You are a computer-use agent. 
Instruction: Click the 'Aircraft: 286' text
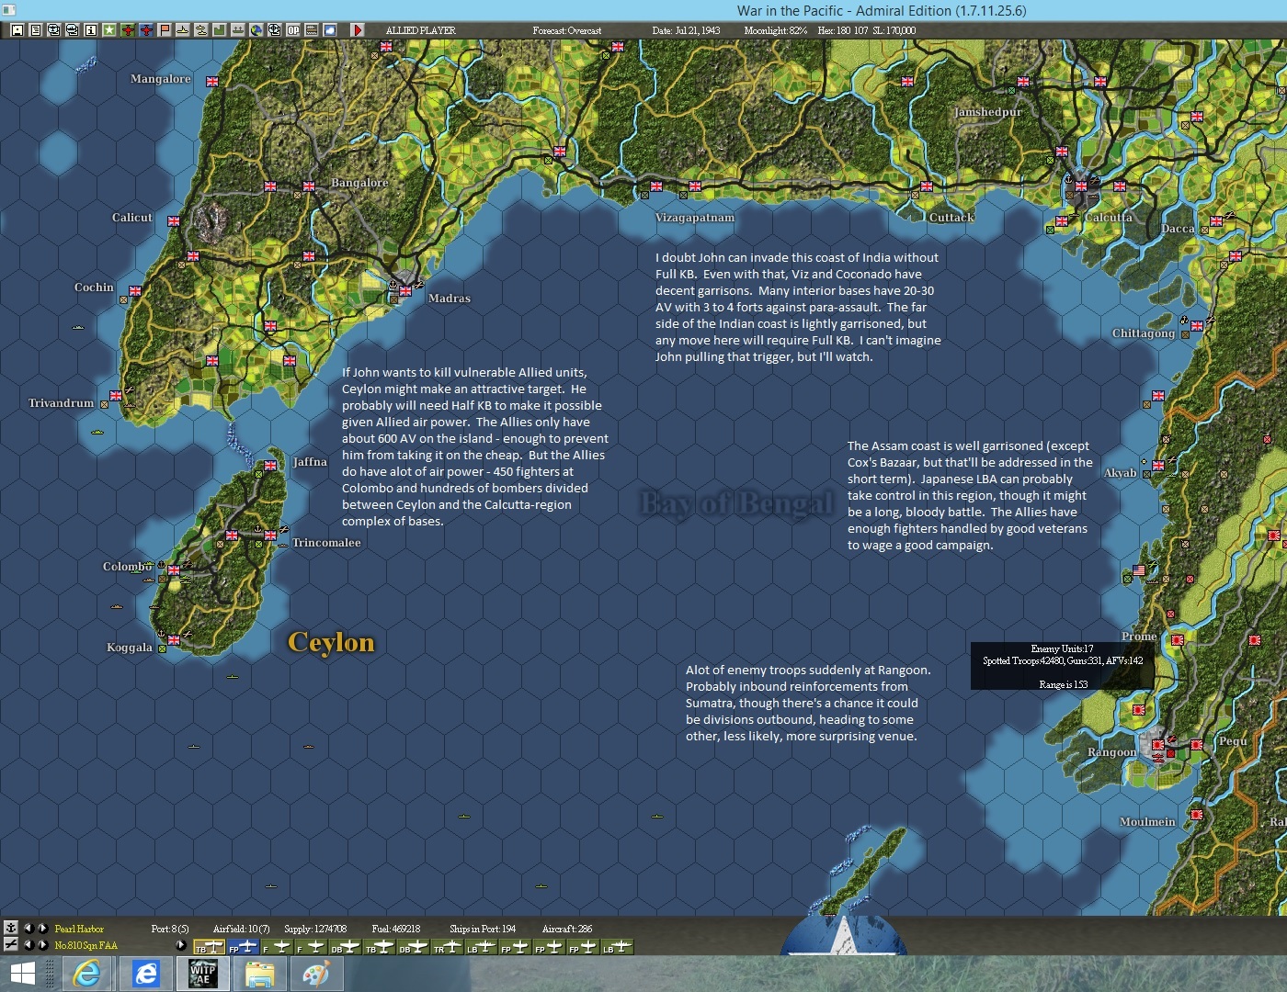pyautogui.click(x=567, y=929)
